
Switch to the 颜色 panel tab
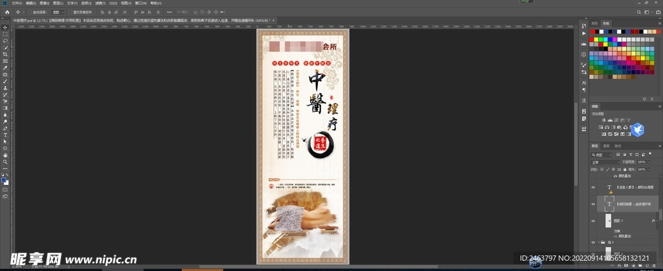[594, 23]
